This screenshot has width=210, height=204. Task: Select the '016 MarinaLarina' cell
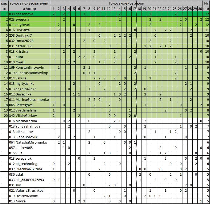[x=29, y=121]
